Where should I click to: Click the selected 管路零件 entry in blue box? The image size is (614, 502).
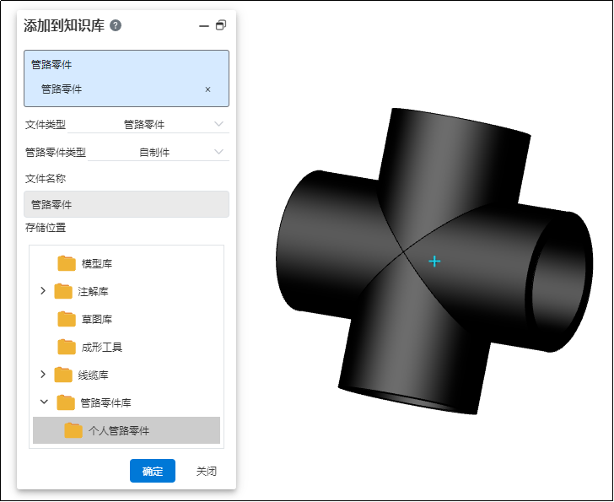click(x=62, y=89)
